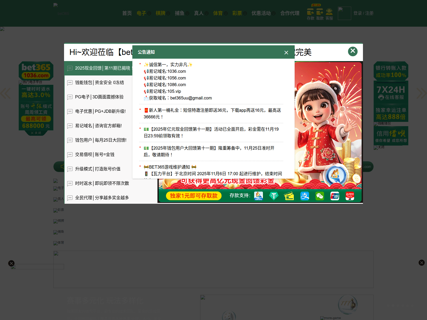Click the right carousel arrow on the page

(422, 93)
